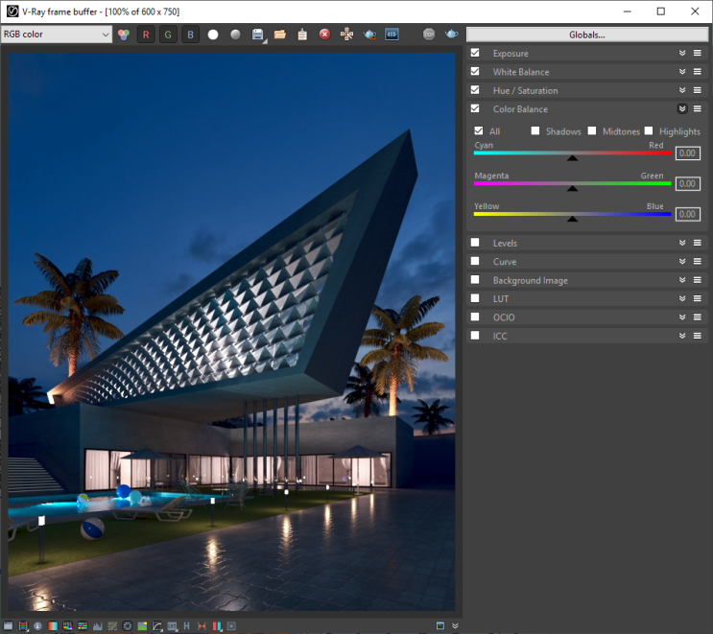
Task: Check the Highlights checkbox
Action: [649, 130]
